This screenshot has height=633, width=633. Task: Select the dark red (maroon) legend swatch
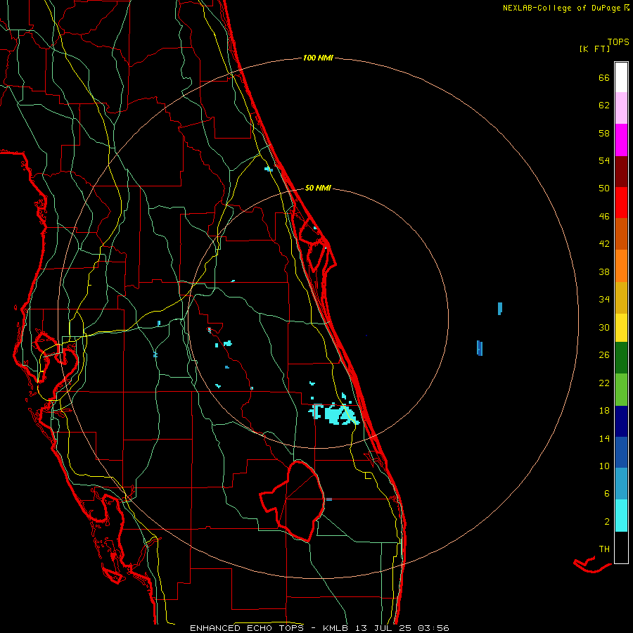[621, 172]
